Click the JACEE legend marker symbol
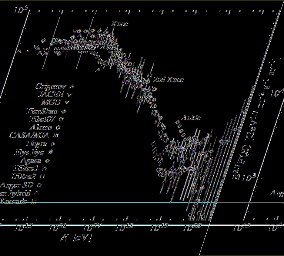 pyautogui.click(x=69, y=94)
